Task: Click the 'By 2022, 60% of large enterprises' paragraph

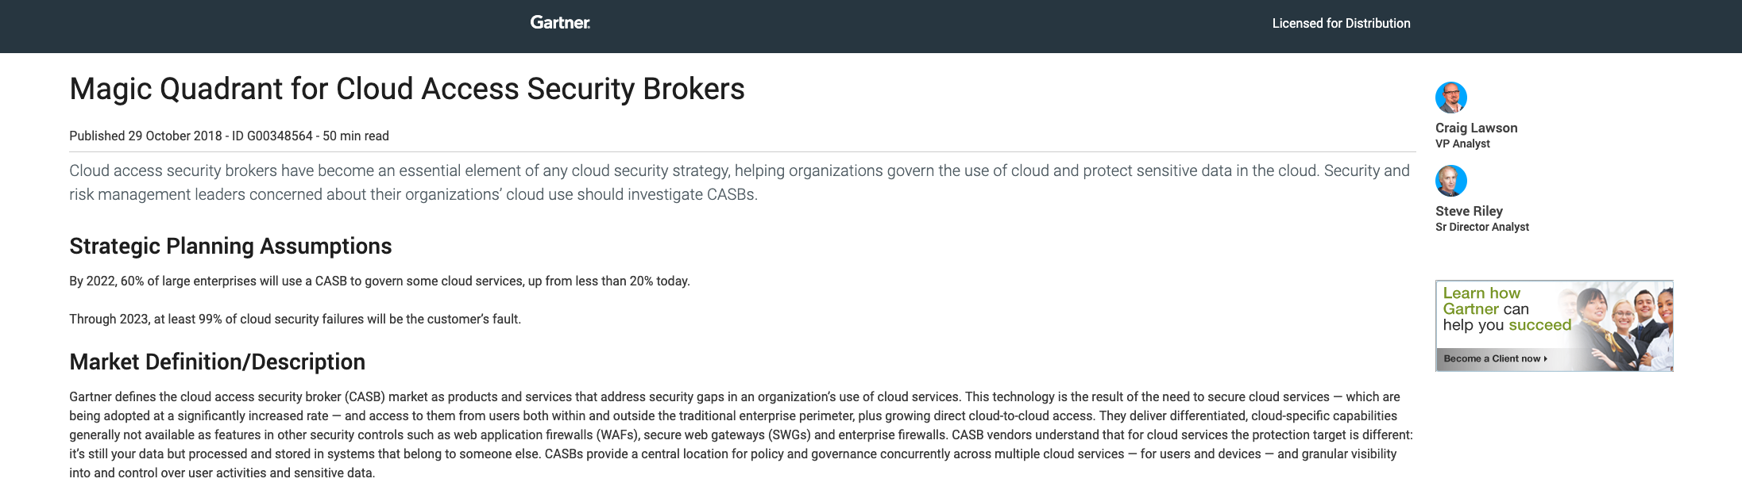Action: (380, 281)
